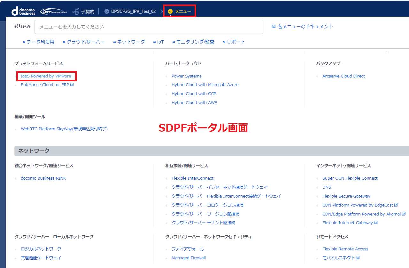Screen dimensions: 409x268
Task: Click the external-link icon after Flexible Internet Gateway
Action: coord(376,223)
